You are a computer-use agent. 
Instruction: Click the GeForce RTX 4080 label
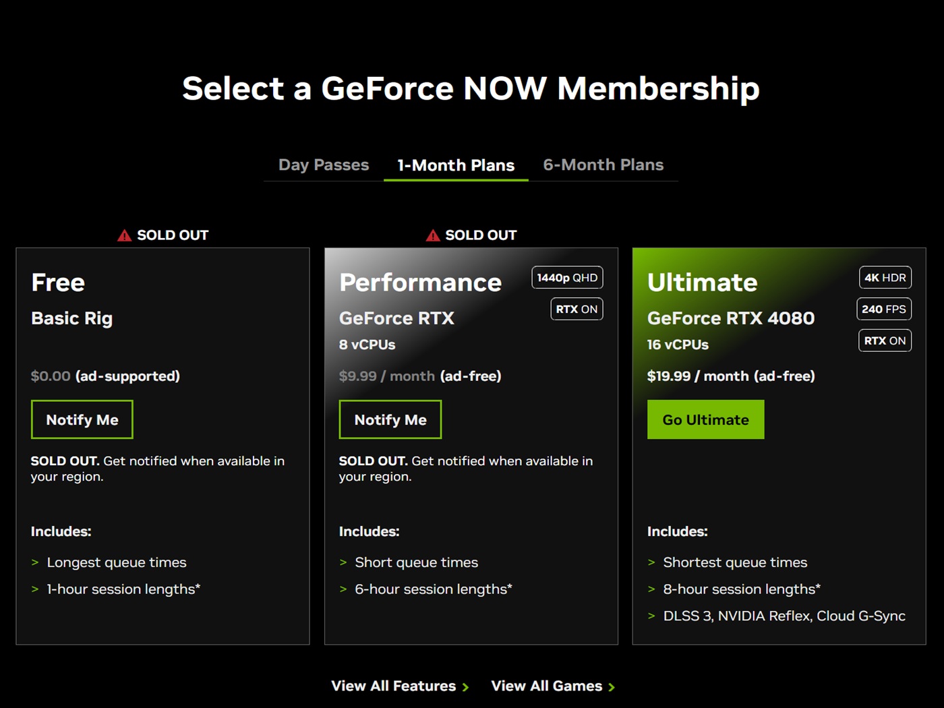click(731, 318)
